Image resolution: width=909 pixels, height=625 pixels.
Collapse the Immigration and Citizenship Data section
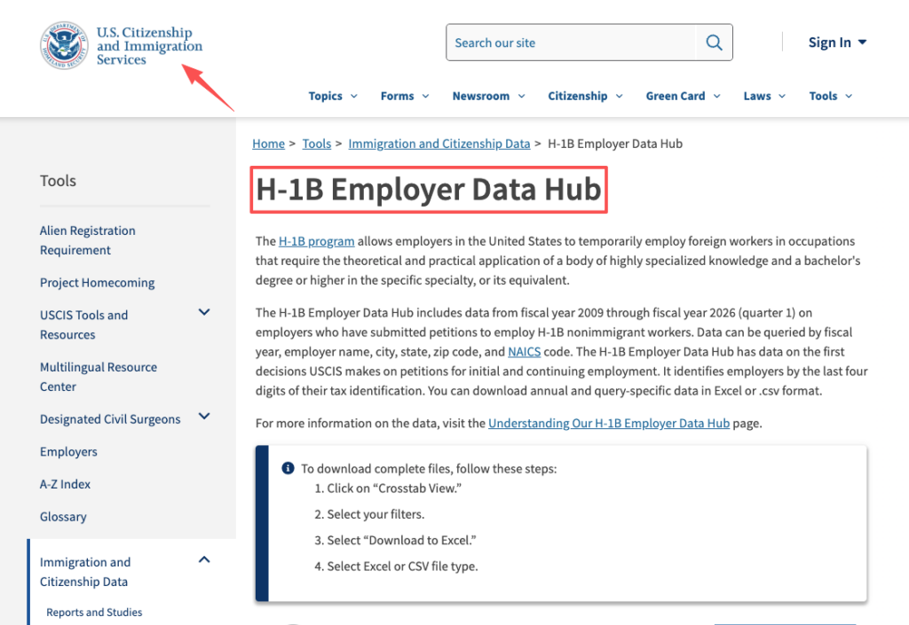click(203, 559)
